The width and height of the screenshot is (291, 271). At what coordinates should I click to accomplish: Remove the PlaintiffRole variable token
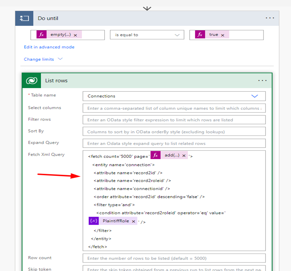[x=133, y=221]
